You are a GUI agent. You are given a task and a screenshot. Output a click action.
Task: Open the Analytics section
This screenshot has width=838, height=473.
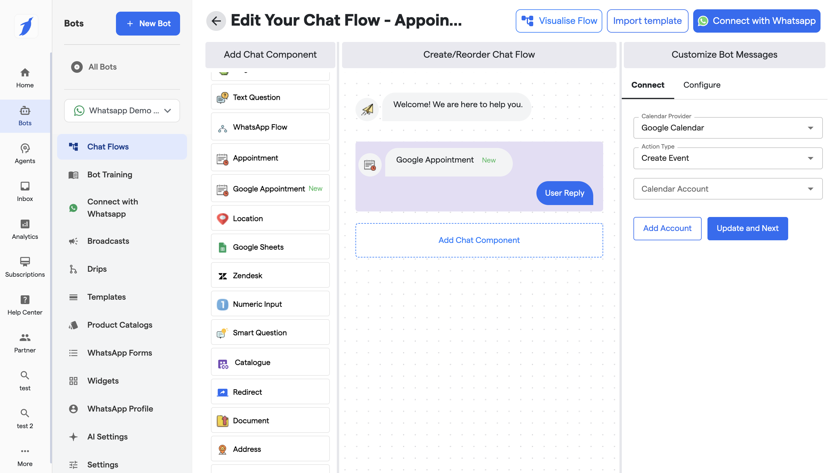(x=25, y=229)
